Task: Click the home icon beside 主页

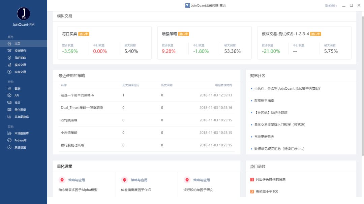Action: point(9,43)
